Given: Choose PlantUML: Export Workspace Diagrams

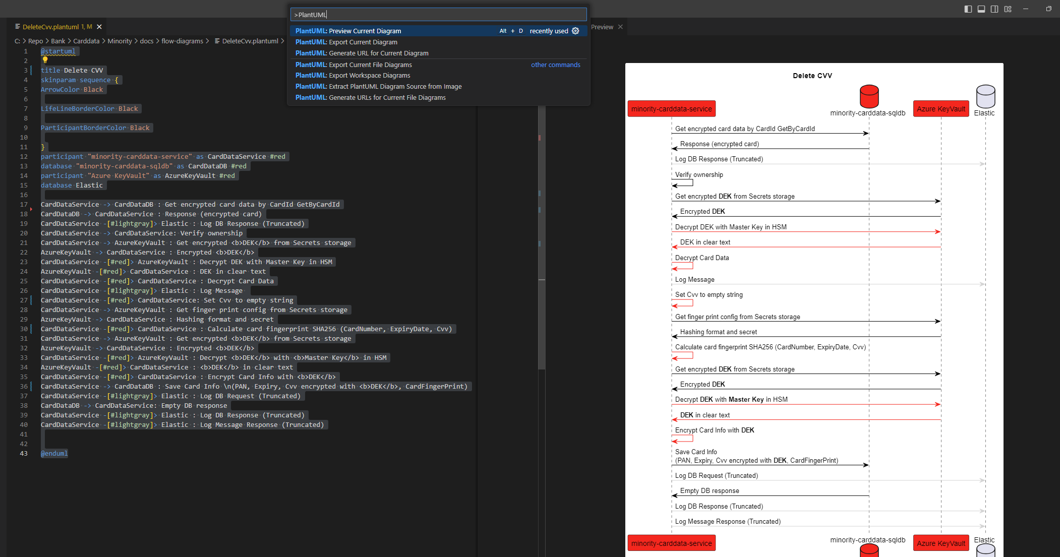Looking at the screenshot, I should pos(369,75).
